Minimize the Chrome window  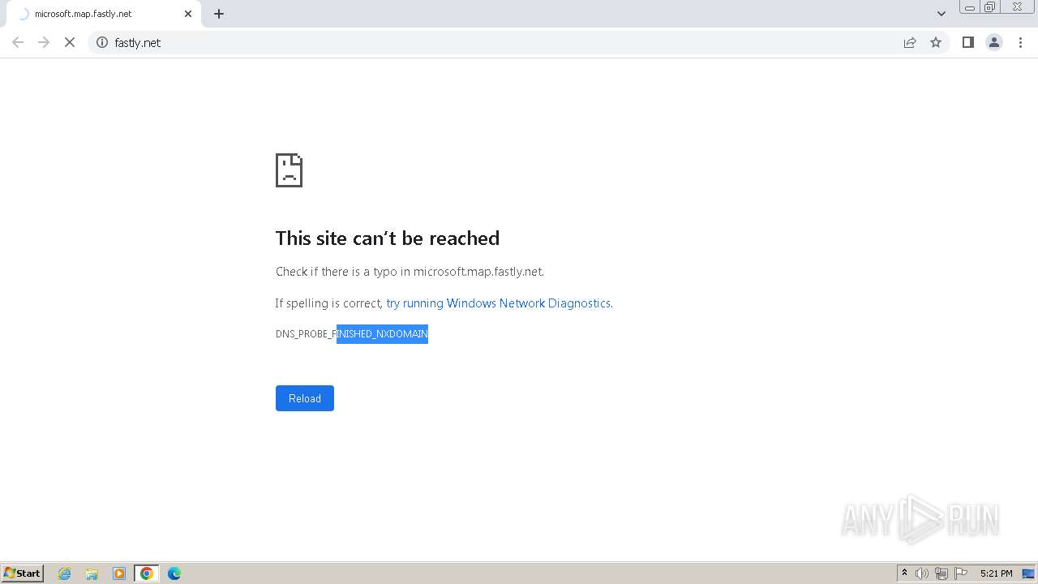[969, 7]
